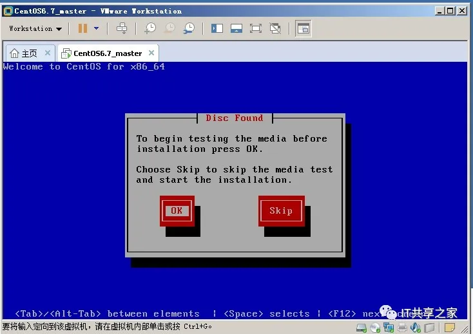This screenshot has height=334, width=473.
Task: Expand the power options dropdown arrow beside pause
Action: click(96, 28)
